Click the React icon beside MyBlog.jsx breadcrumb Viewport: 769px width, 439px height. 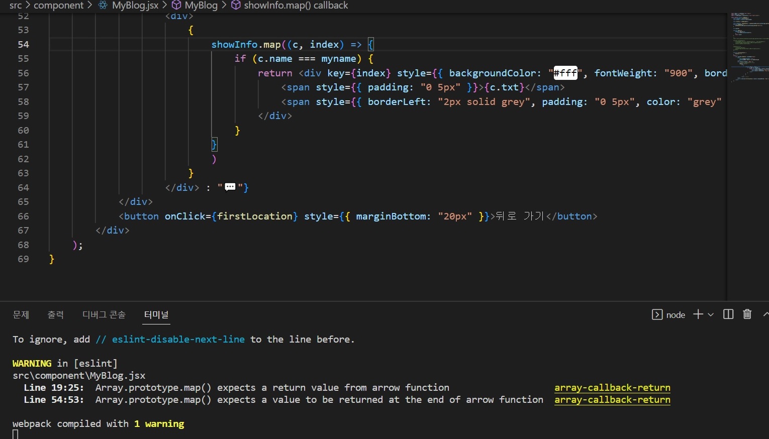(x=103, y=6)
